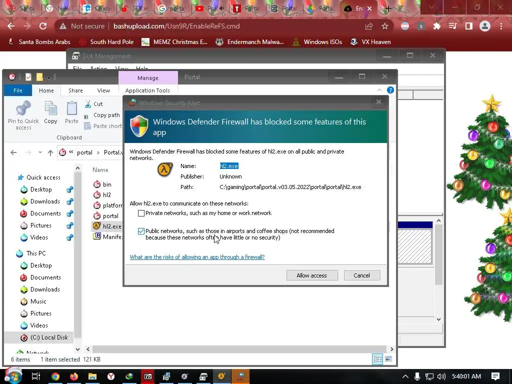Open pinned Videos under Quick access
Image resolution: width=512 pixels, height=384 pixels.
(x=39, y=237)
